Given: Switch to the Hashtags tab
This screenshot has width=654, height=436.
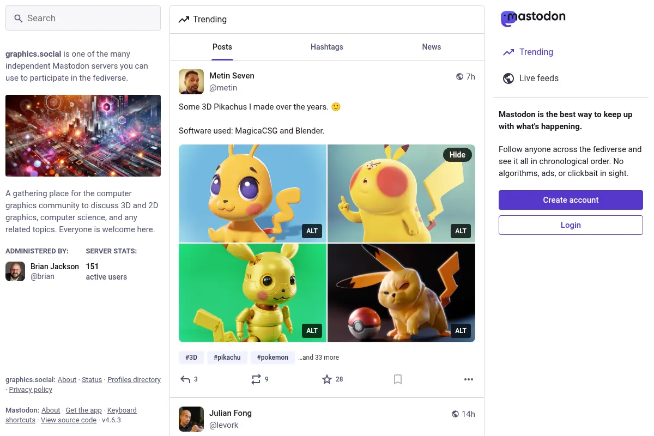Looking at the screenshot, I should pyautogui.click(x=327, y=47).
